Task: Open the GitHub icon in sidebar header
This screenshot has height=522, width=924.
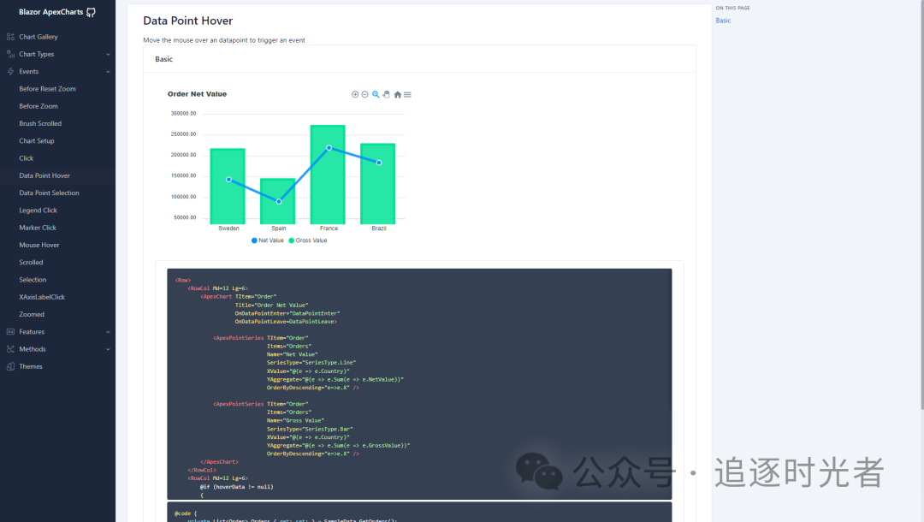Action: click(91, 12)
